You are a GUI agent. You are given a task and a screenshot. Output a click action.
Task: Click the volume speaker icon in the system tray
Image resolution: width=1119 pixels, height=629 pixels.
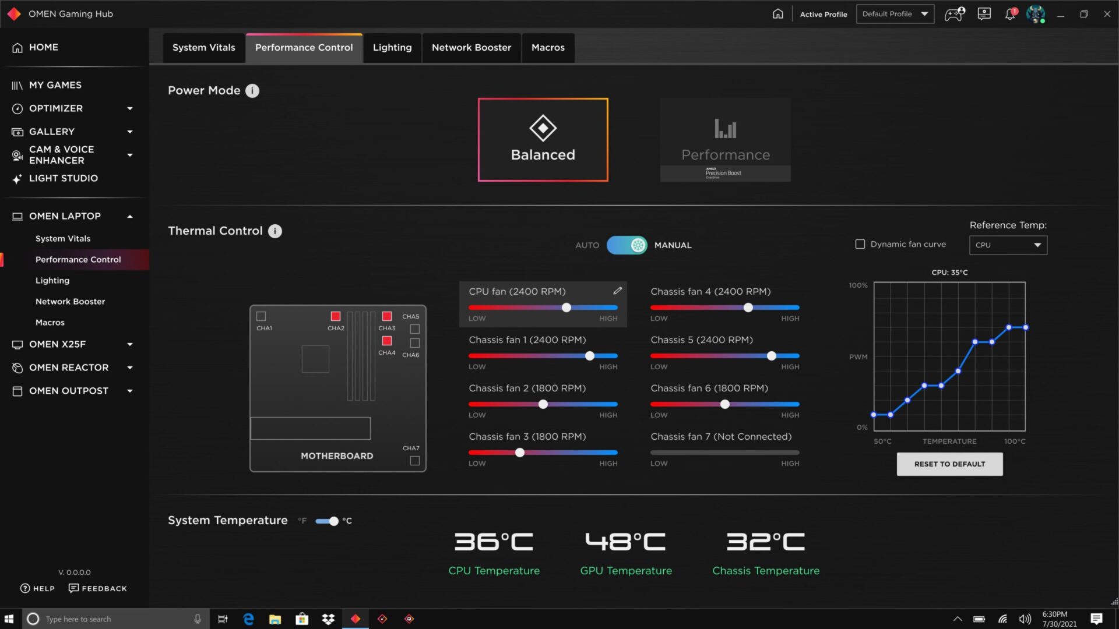click(1025, 619)
